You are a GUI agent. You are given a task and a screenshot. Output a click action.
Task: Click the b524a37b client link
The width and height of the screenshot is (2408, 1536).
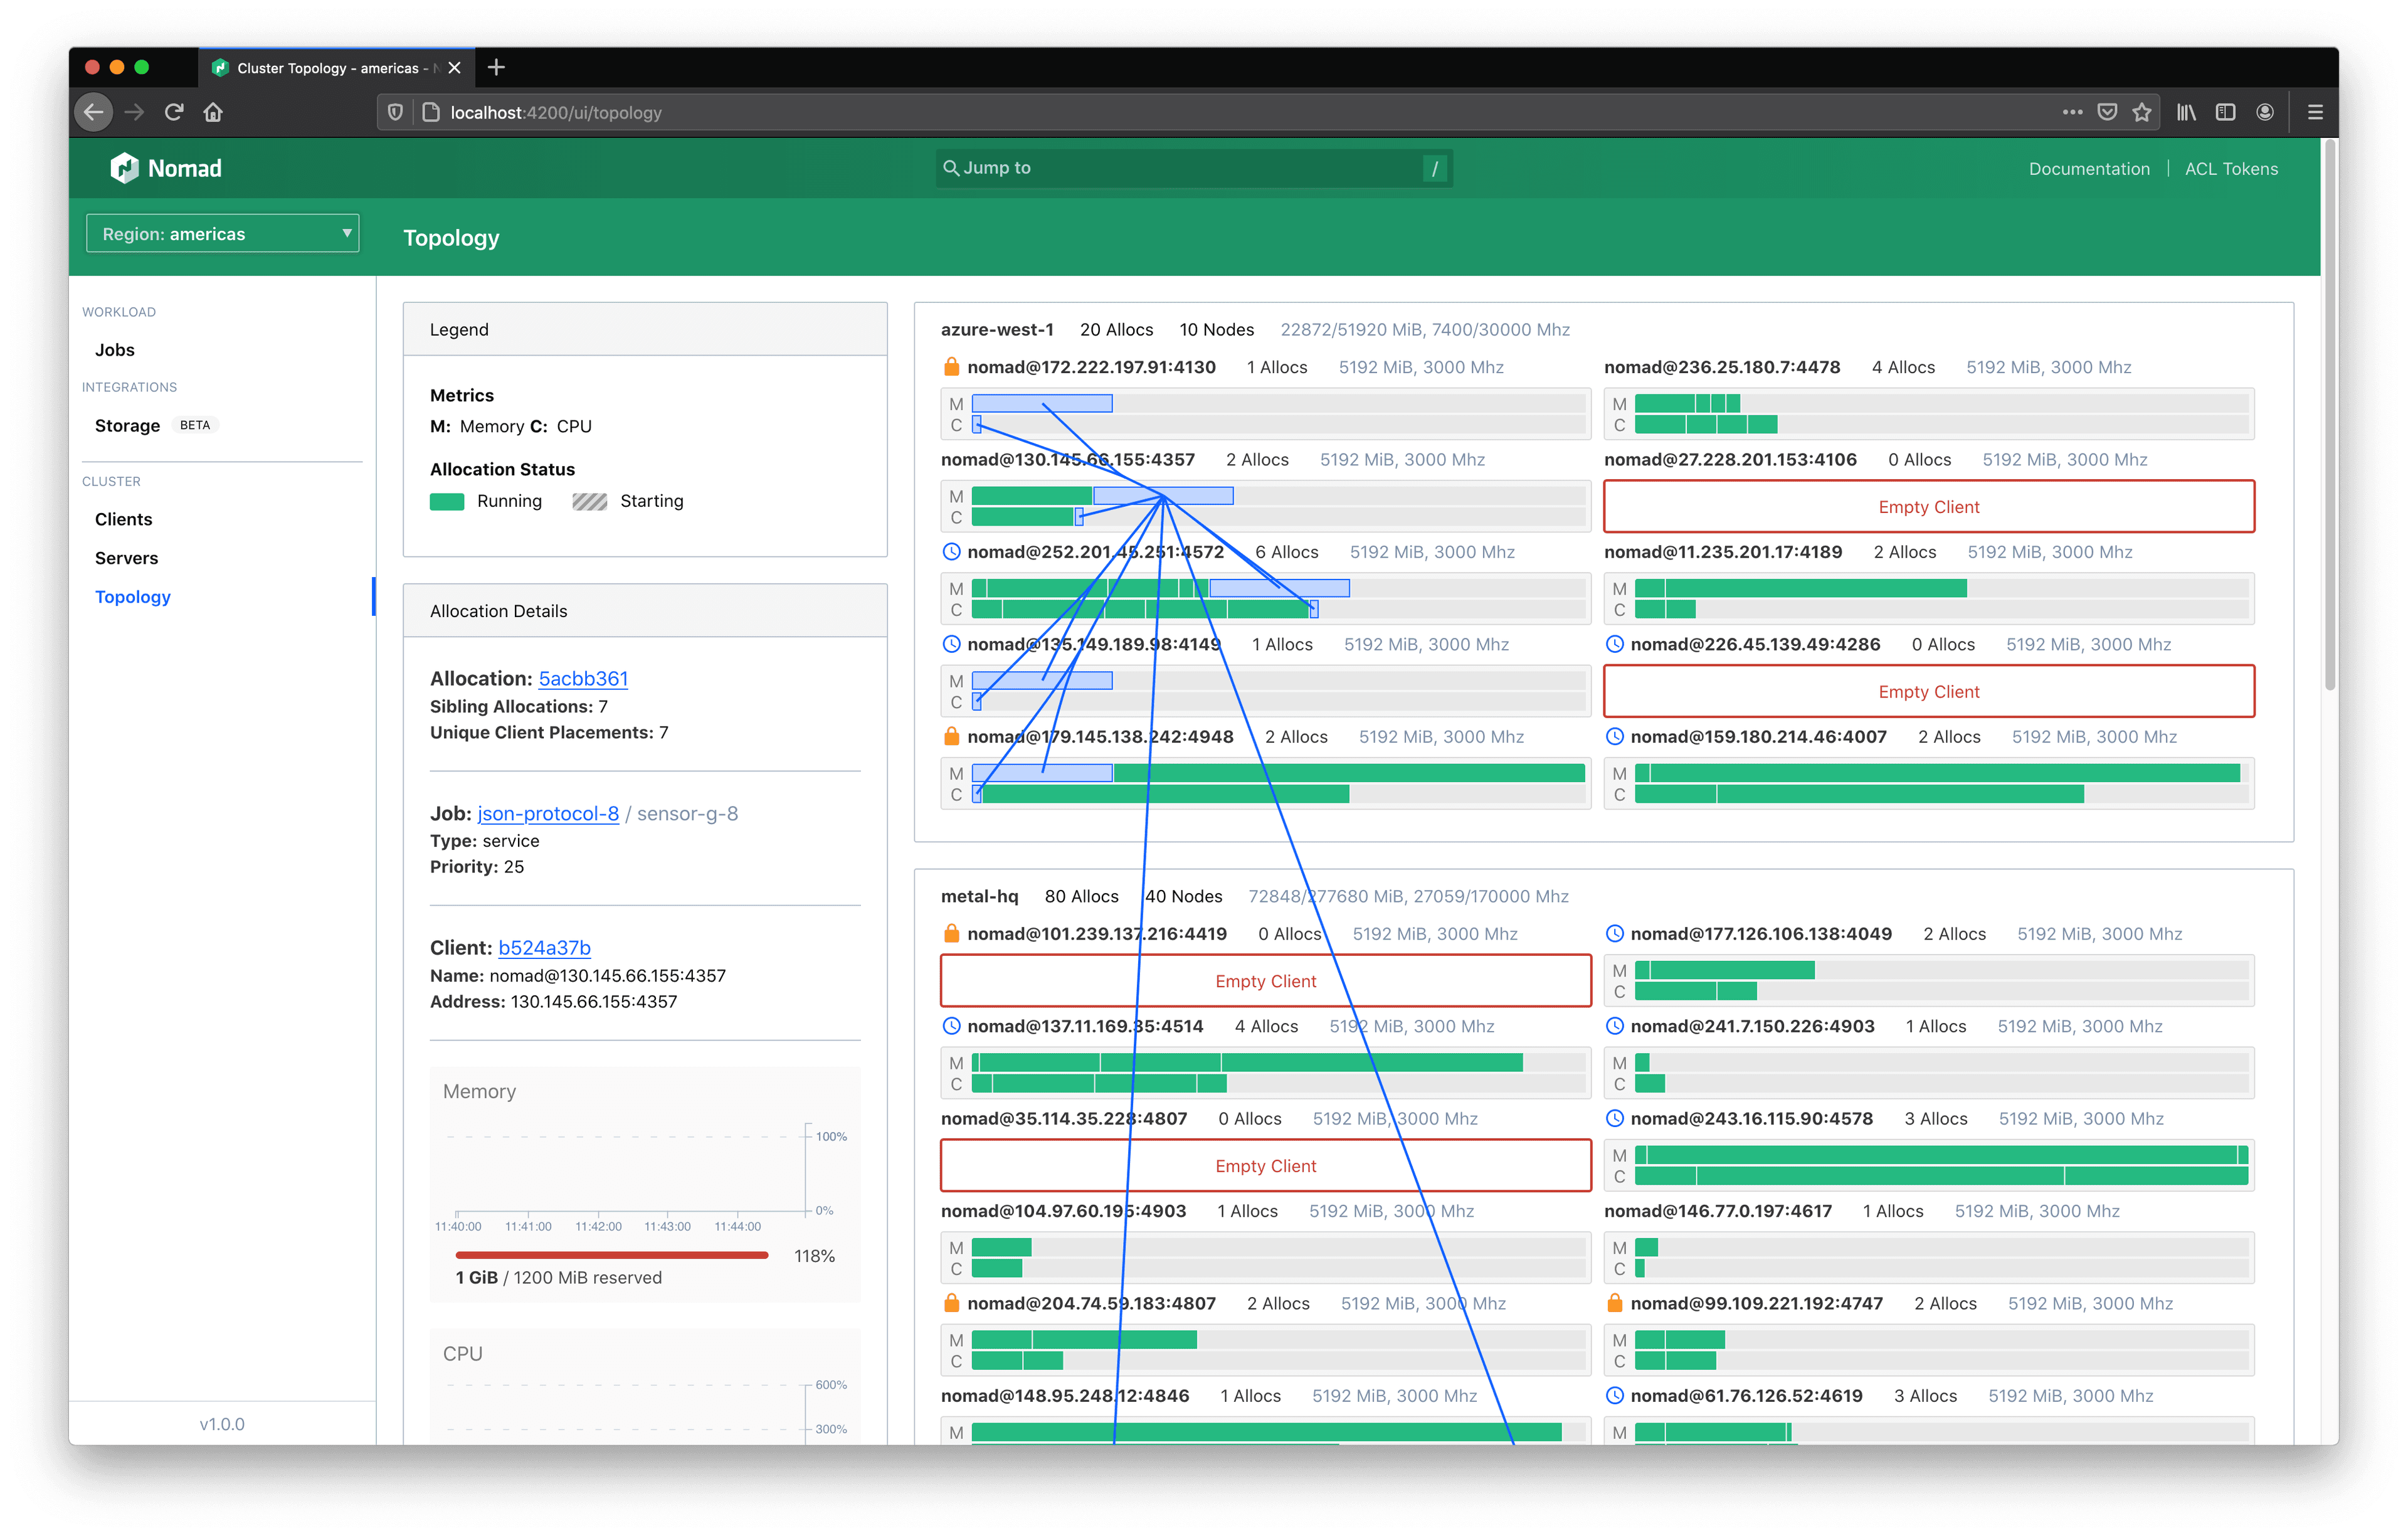(x=544, y=948)
